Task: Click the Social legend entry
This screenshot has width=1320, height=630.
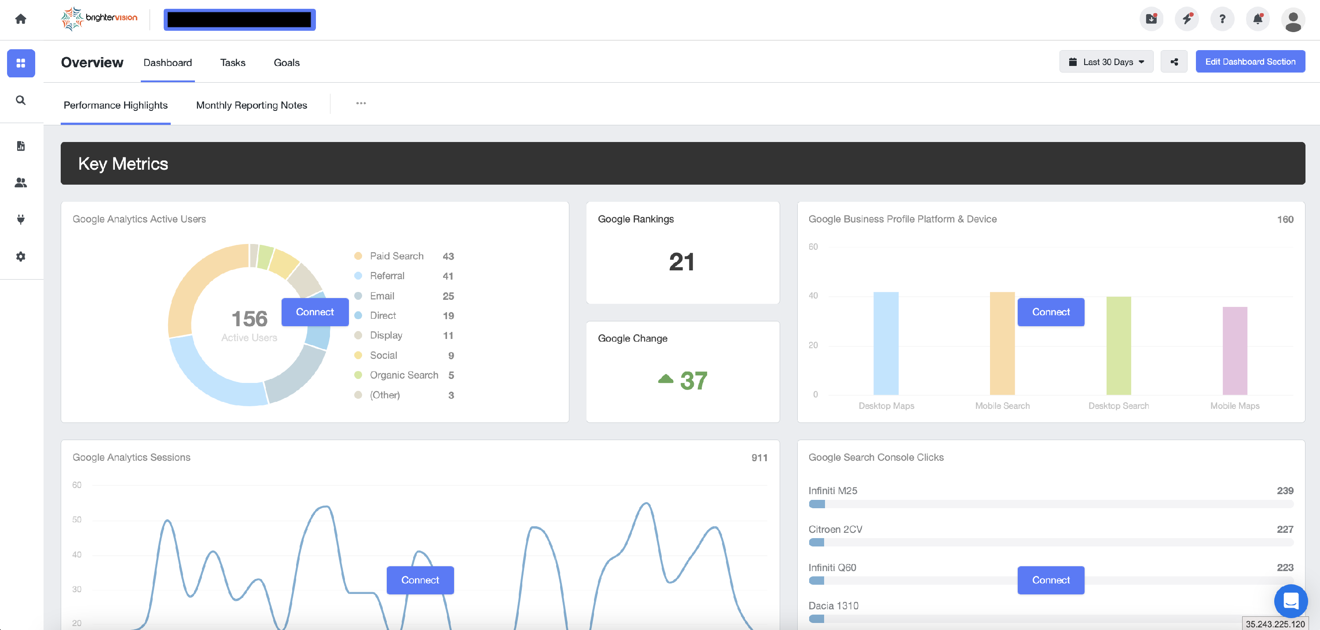Action: pyautogui.click(x=404, y=356)
